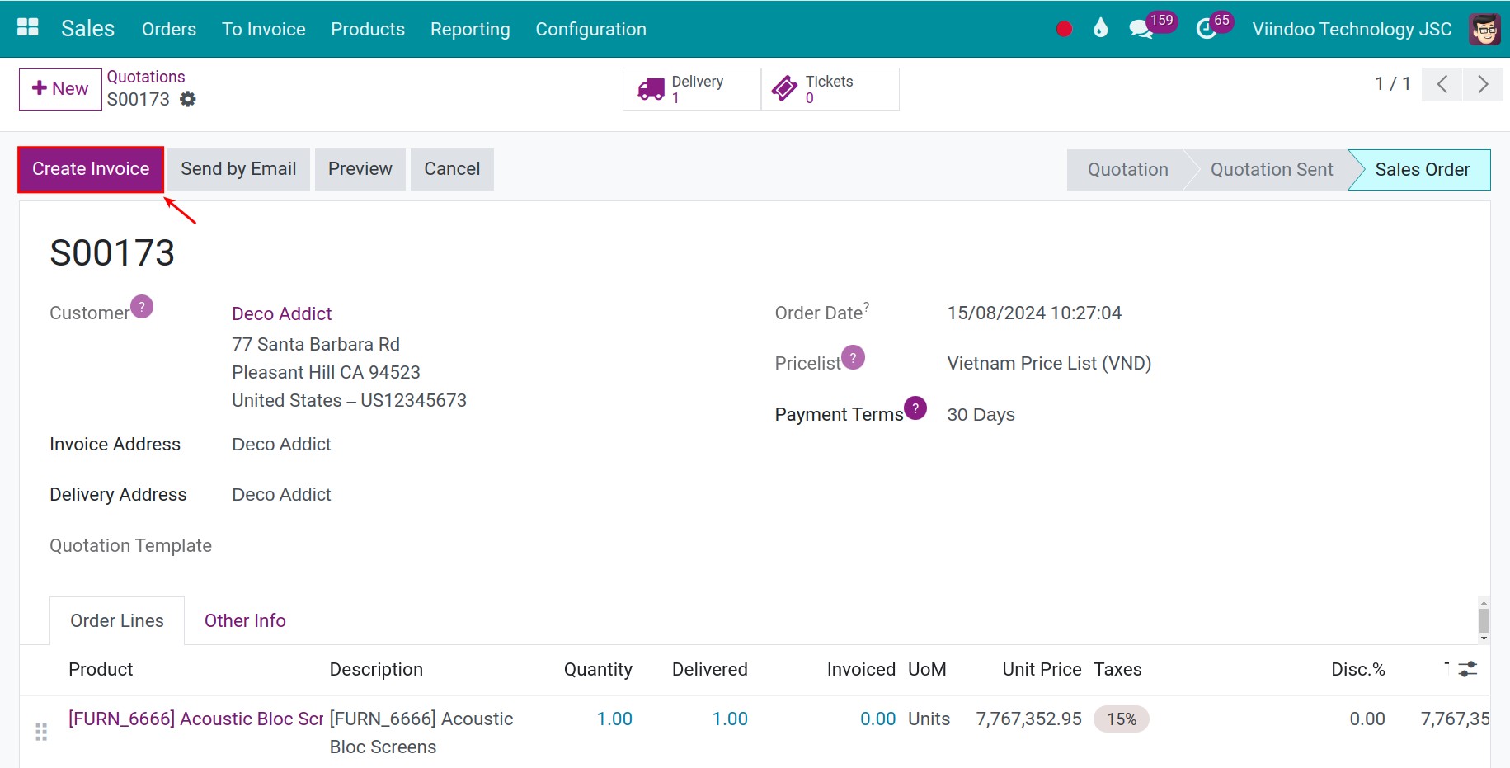Open activities clock icon with 65 badge

pos(1207,29)
